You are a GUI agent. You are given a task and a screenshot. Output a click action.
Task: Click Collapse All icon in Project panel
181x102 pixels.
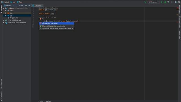pyautogui.click(x=22, y=5)
